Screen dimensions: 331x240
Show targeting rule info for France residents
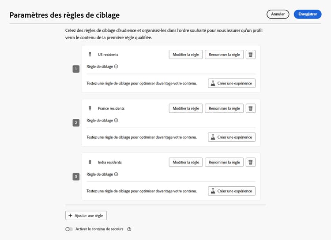pyautogui.click(x=116, y=120)
